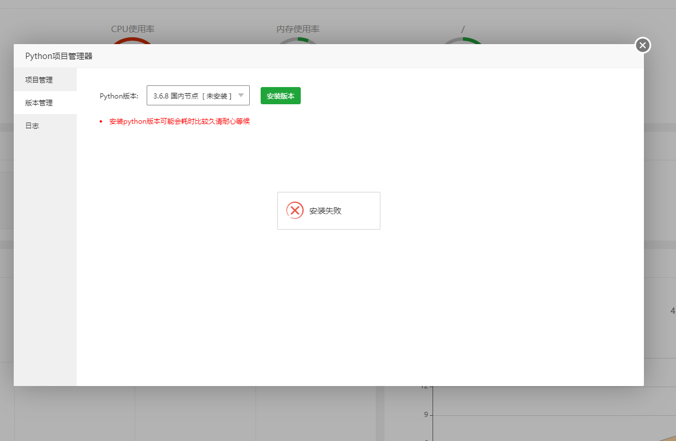Click the Python项目管理器 dialog title
The image size is (676, 441).
pyautogui.click(x=59, y=56)
